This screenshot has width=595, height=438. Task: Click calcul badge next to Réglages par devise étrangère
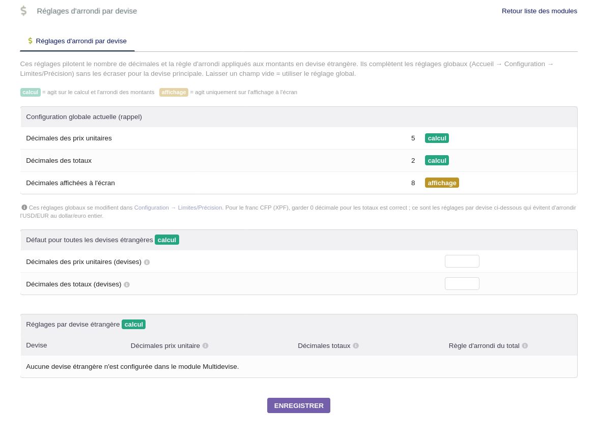click(133, 324)
